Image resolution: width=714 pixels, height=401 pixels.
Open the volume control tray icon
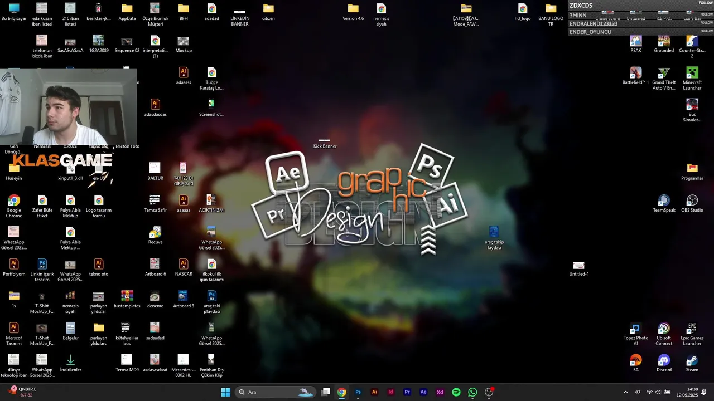click(658, 392)
